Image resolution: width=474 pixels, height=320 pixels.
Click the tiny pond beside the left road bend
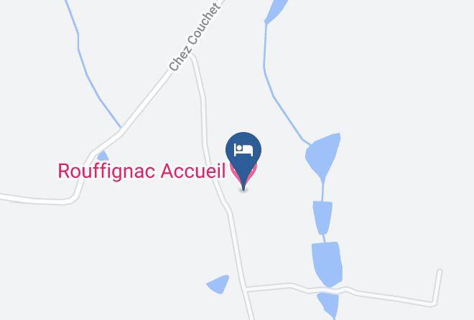point(103,156)
